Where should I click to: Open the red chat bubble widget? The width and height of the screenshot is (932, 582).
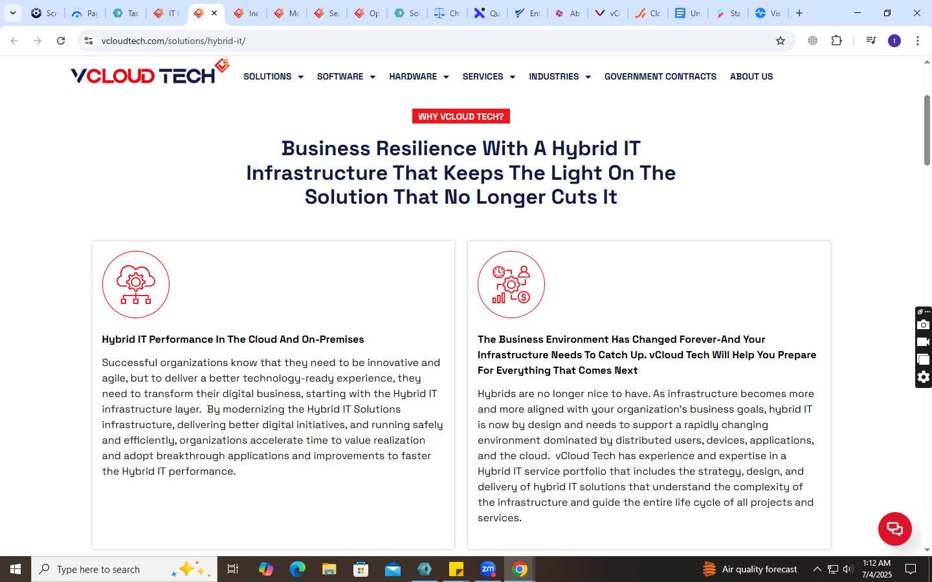point(894,528)
